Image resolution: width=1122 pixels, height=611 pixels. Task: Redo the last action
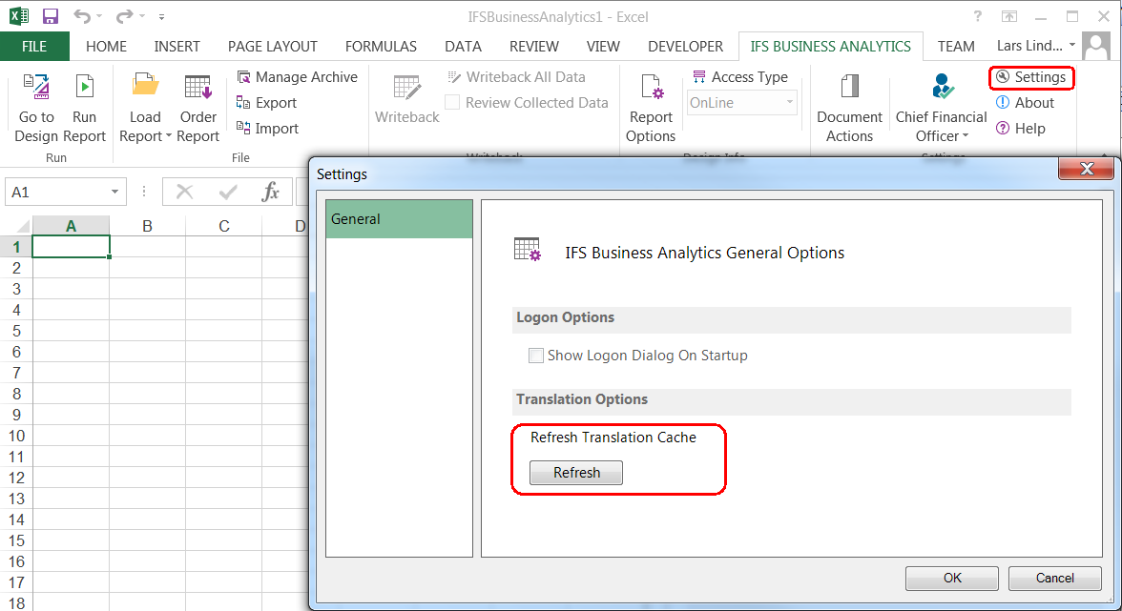point(124,16)
